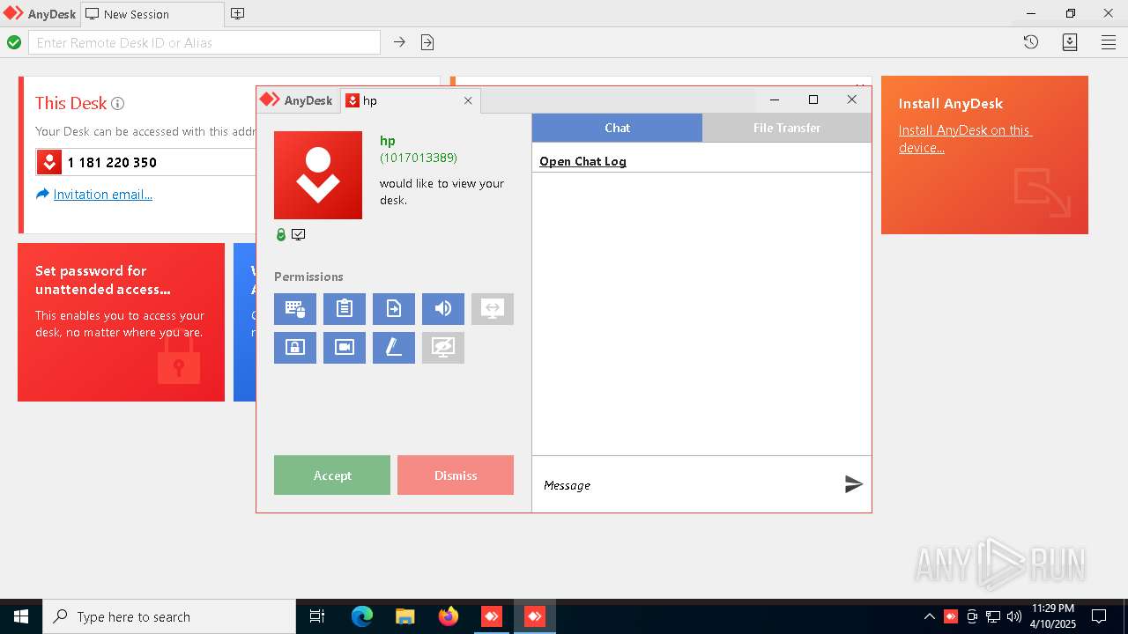
Task: Open the Set password for unattended access tile
Action: [121, 322]
